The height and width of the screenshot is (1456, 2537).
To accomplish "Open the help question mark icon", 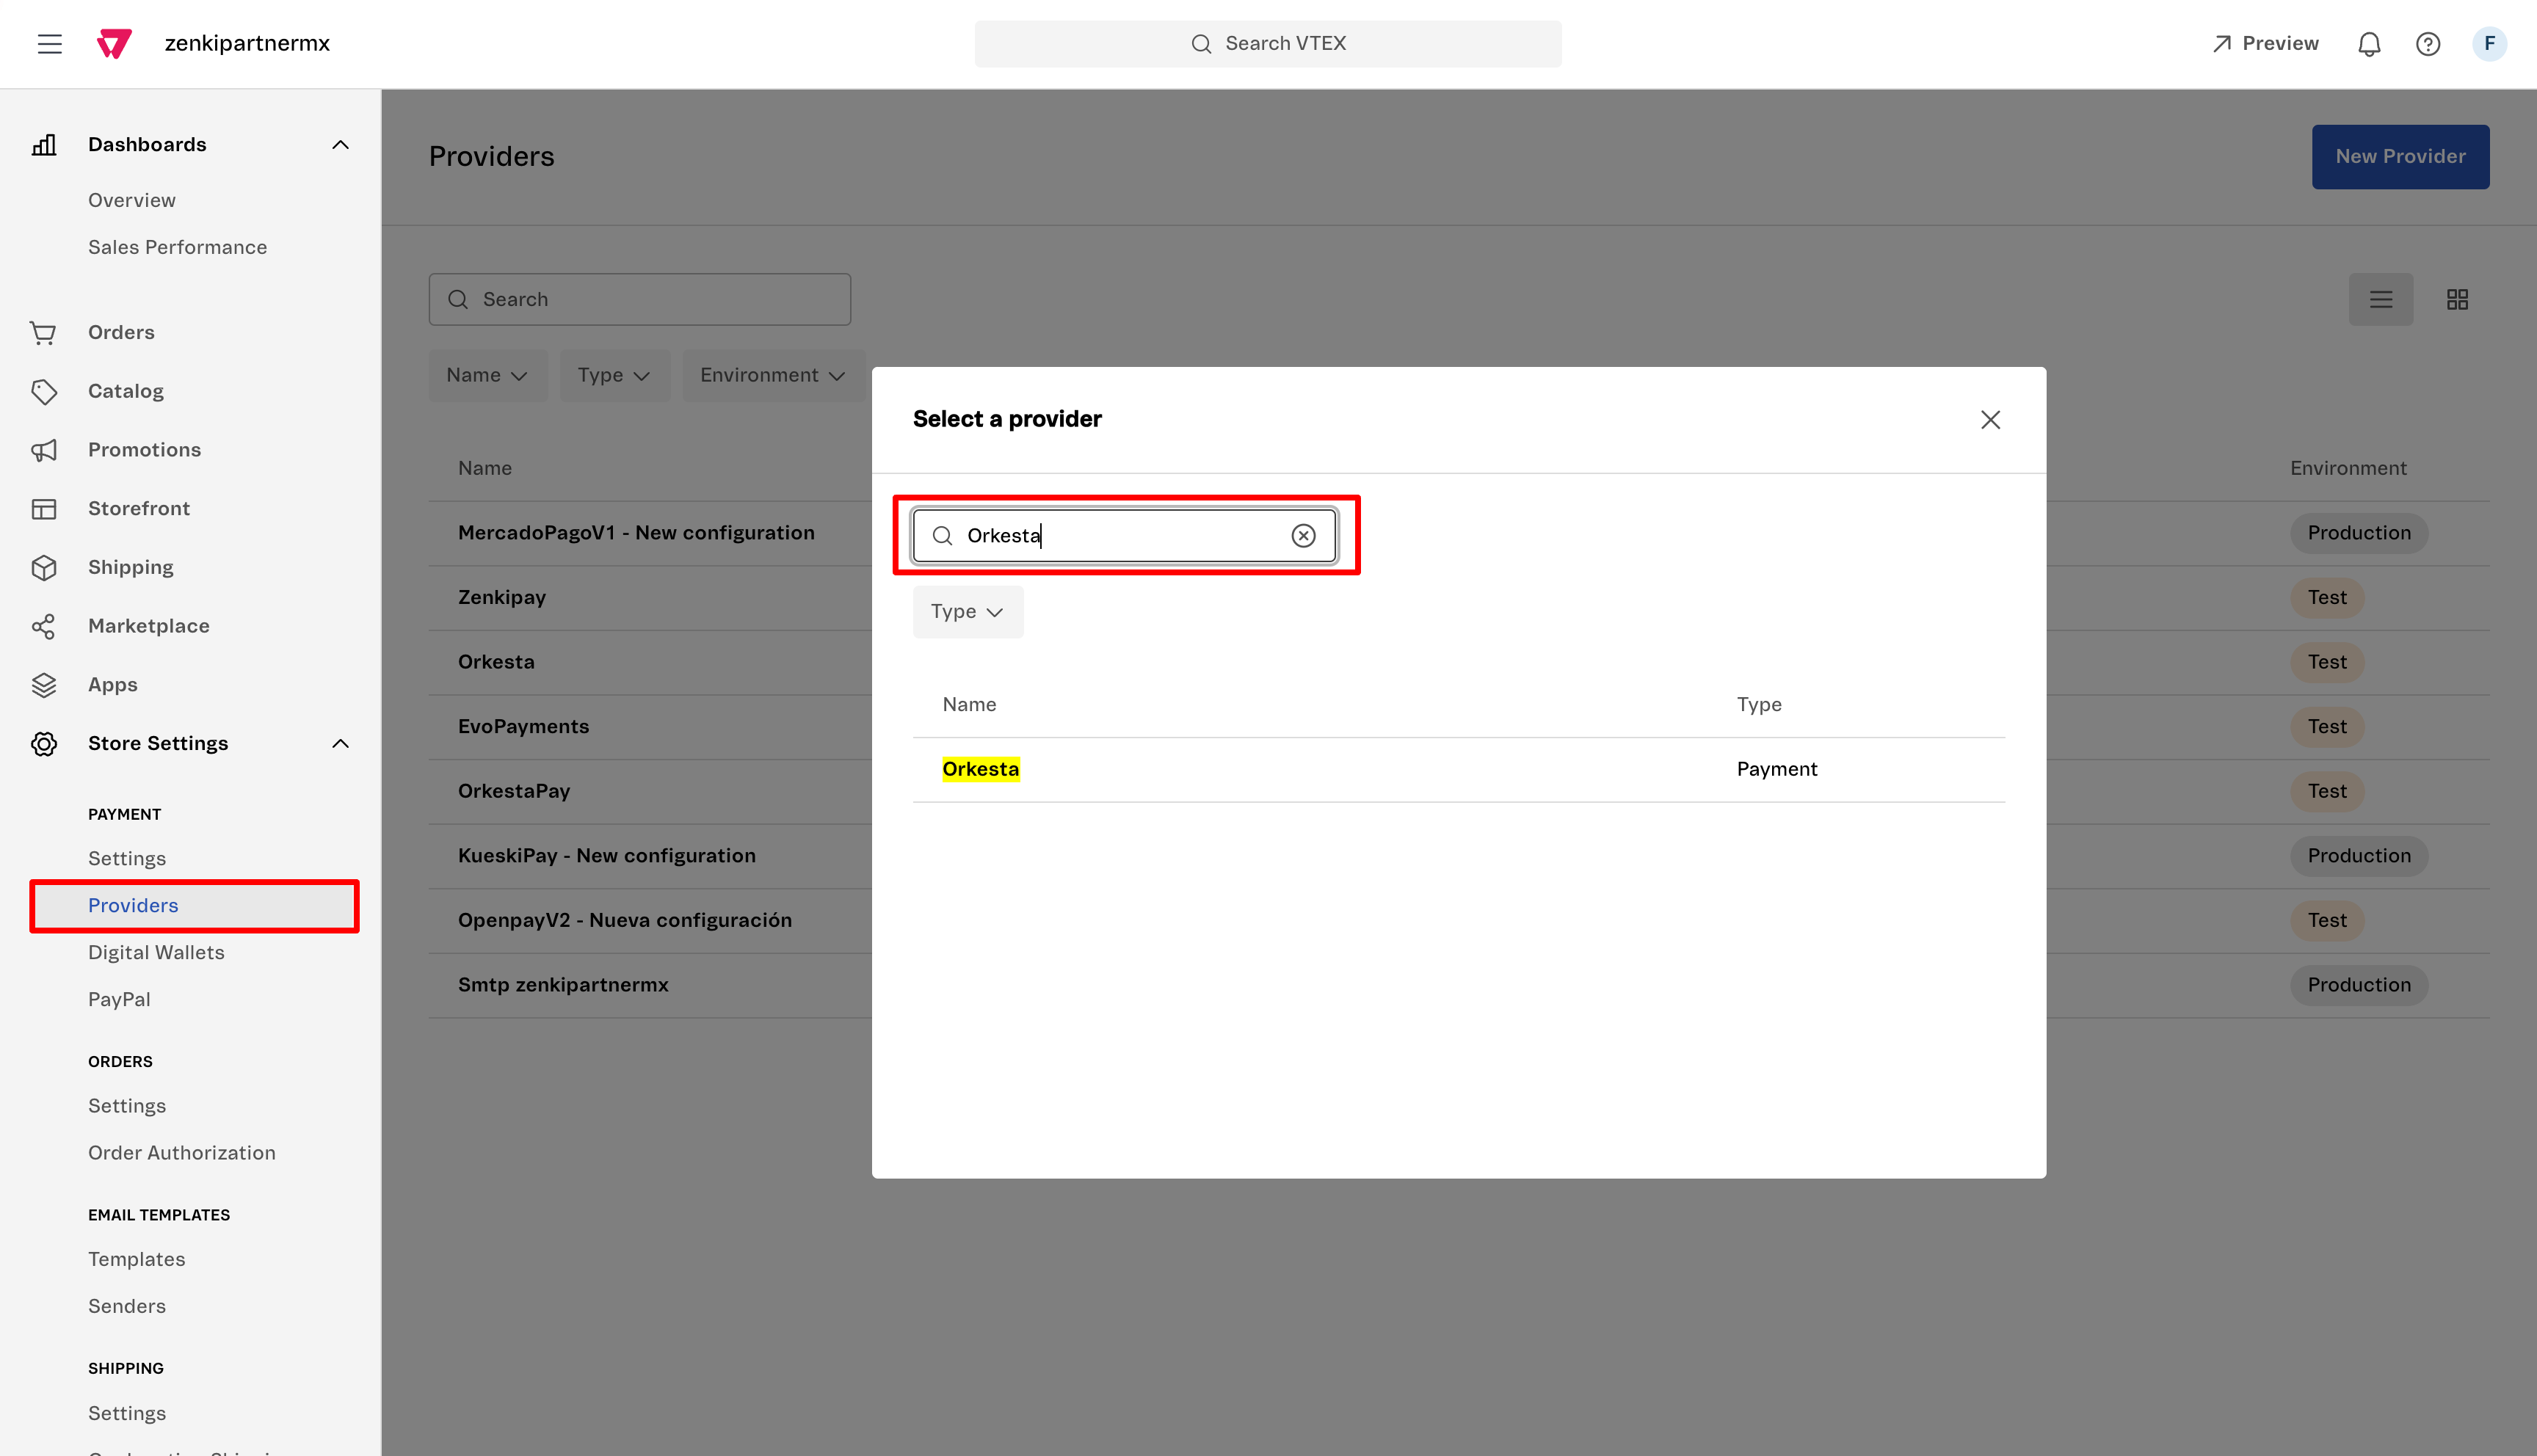I will (2428, 44).
